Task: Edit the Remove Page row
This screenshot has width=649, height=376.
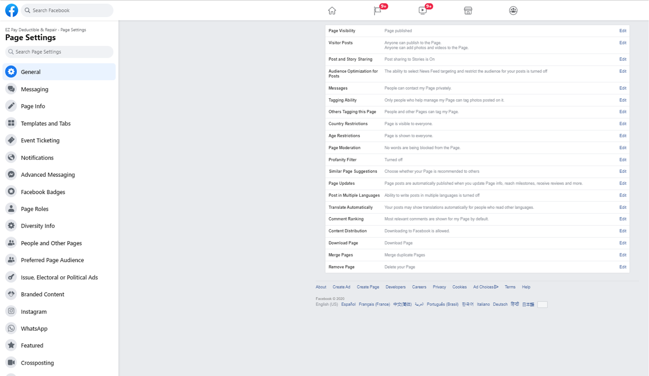Action: (x=623, y=267)
